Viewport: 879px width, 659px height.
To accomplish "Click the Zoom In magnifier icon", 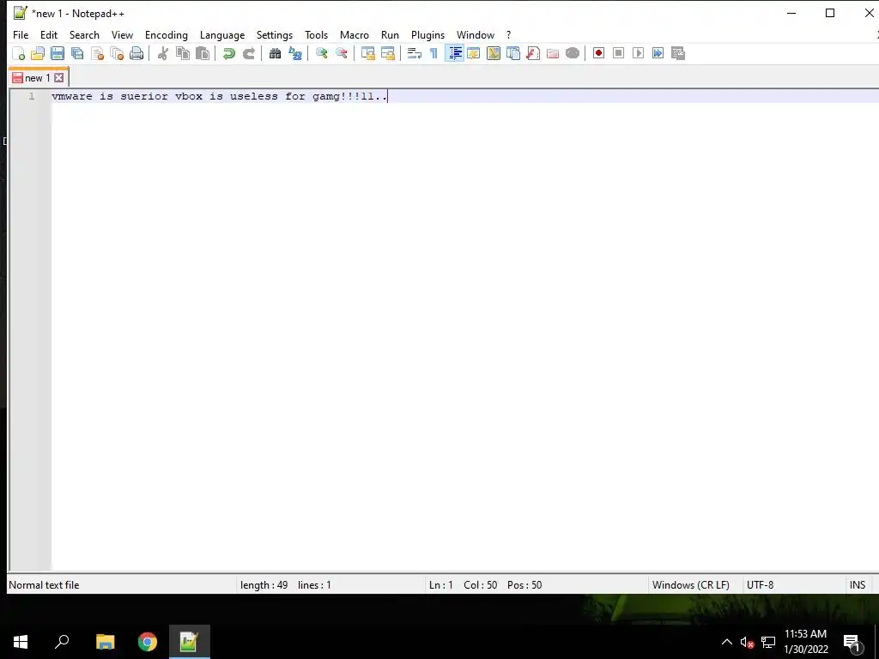I will (321, 53).
